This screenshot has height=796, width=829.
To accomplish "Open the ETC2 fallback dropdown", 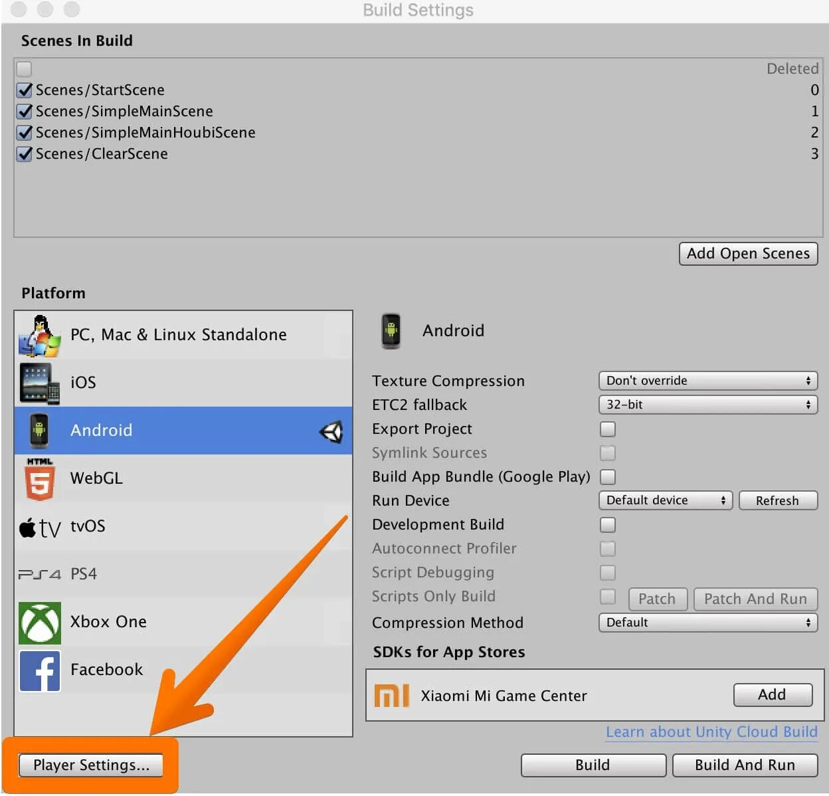I will click(708, 405).
